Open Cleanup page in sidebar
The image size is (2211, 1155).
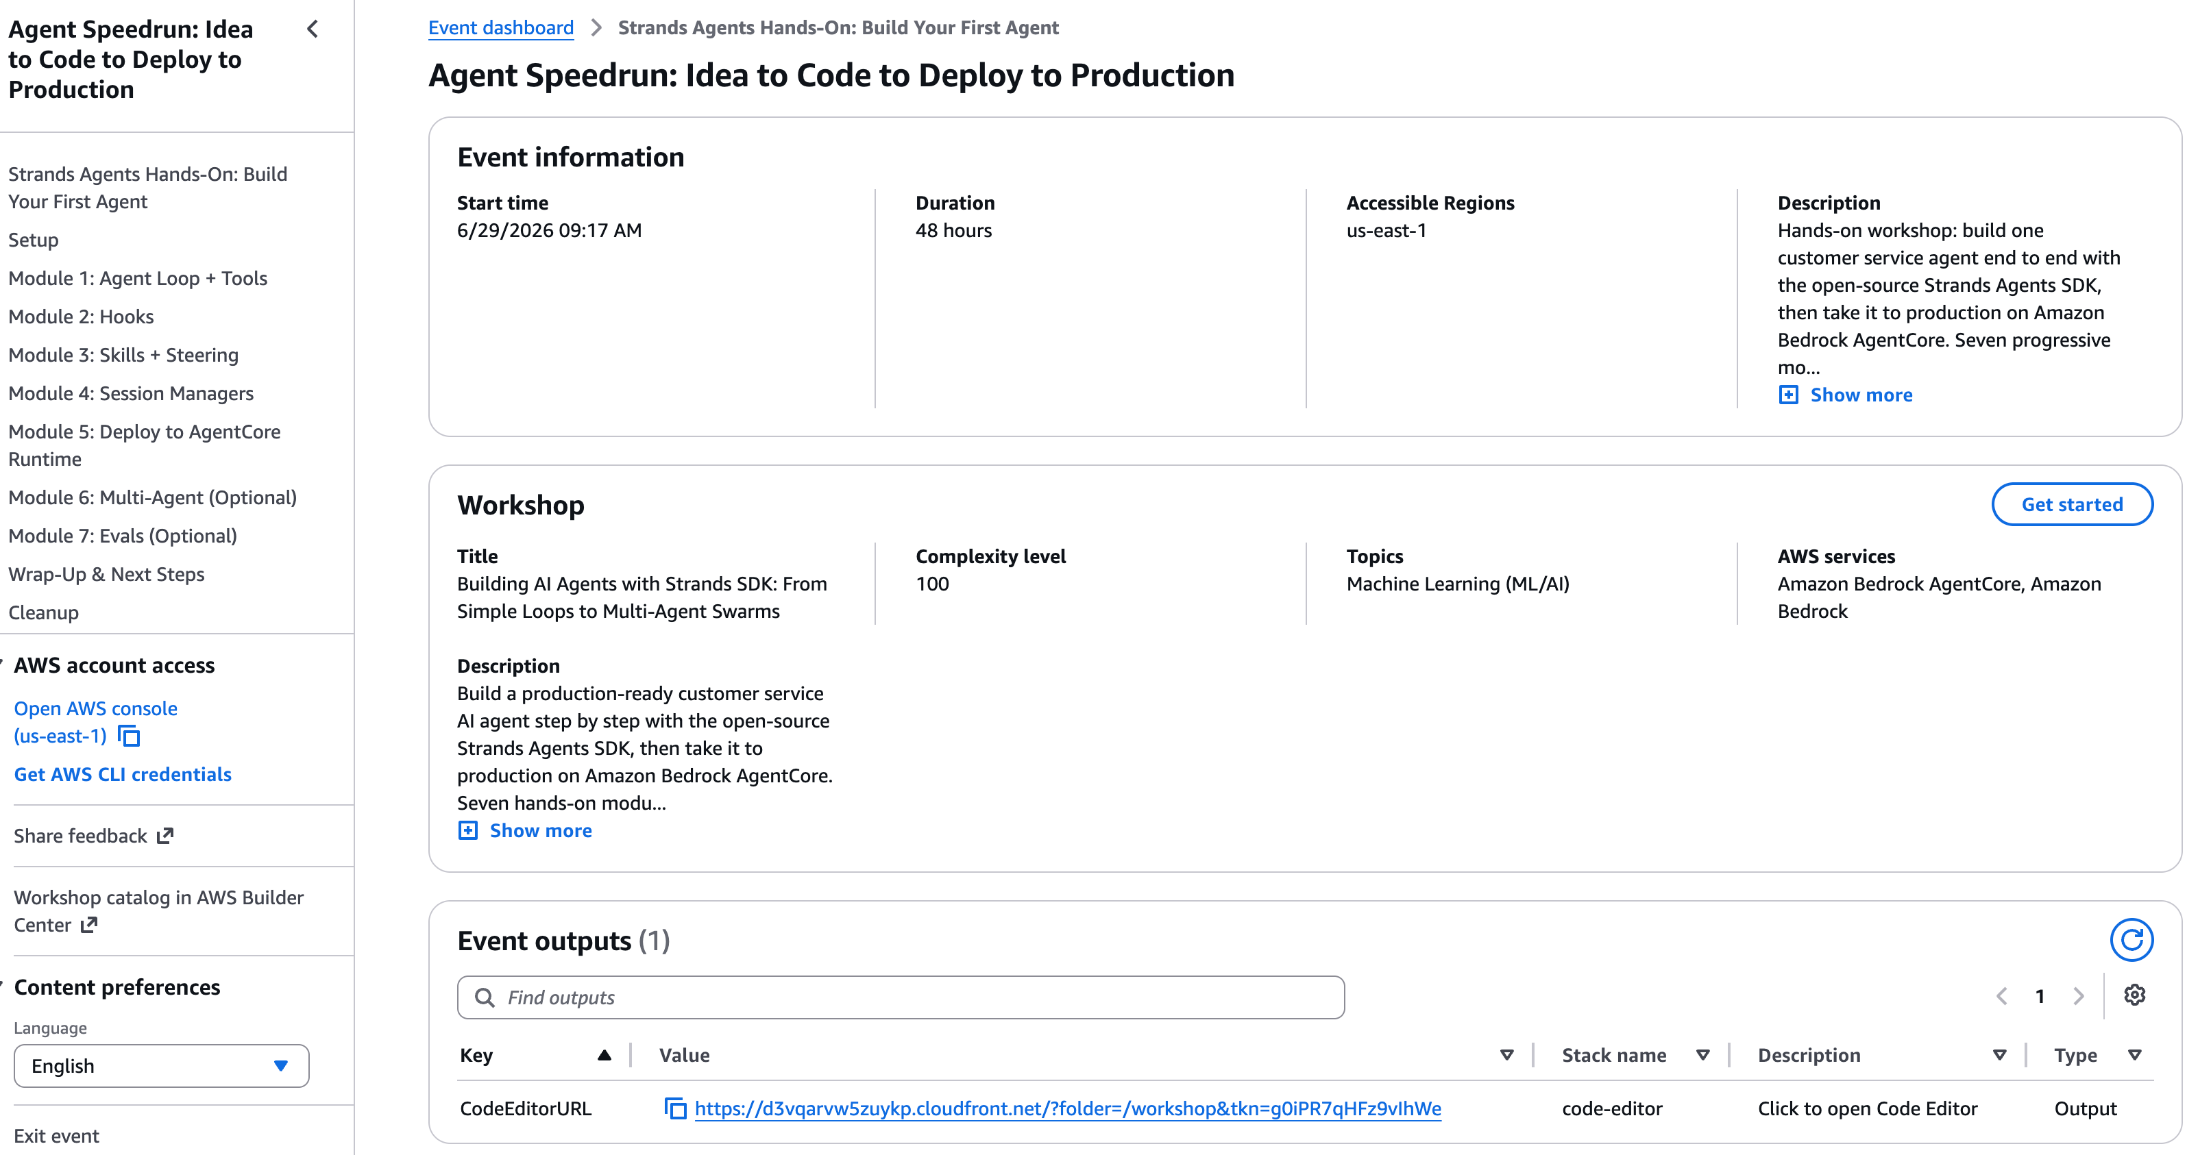pyautogui.click(x=43, y=612)
